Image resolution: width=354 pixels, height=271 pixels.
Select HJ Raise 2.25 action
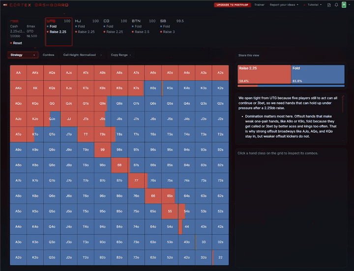coord(85,32)
